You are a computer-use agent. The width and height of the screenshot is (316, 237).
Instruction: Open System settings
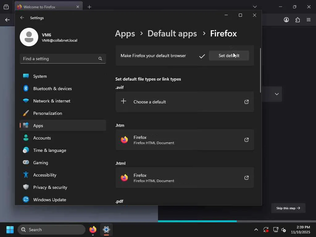[63, 76]
